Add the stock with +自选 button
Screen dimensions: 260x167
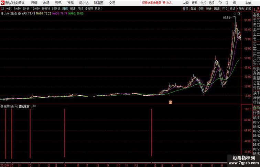pos(240,9)
